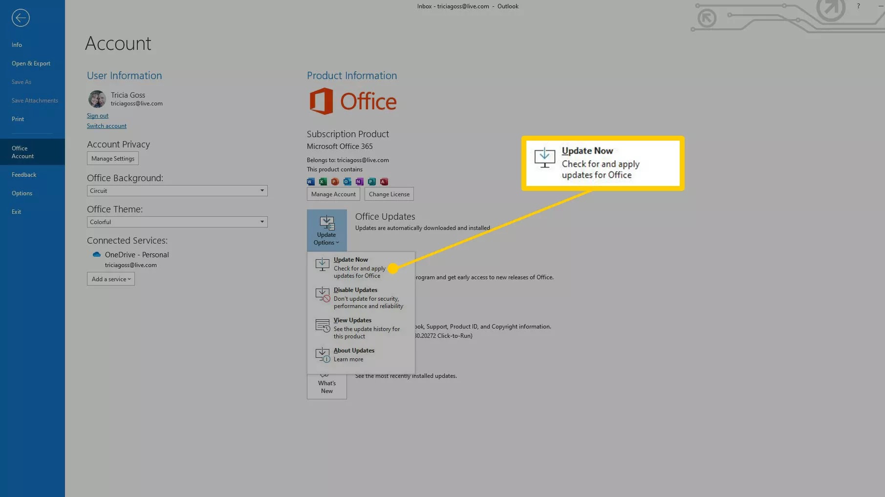Select Update Now from the menu

(x=361, y=268)
